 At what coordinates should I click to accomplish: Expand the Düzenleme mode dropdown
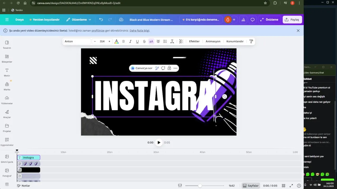(x=79, y=20)
